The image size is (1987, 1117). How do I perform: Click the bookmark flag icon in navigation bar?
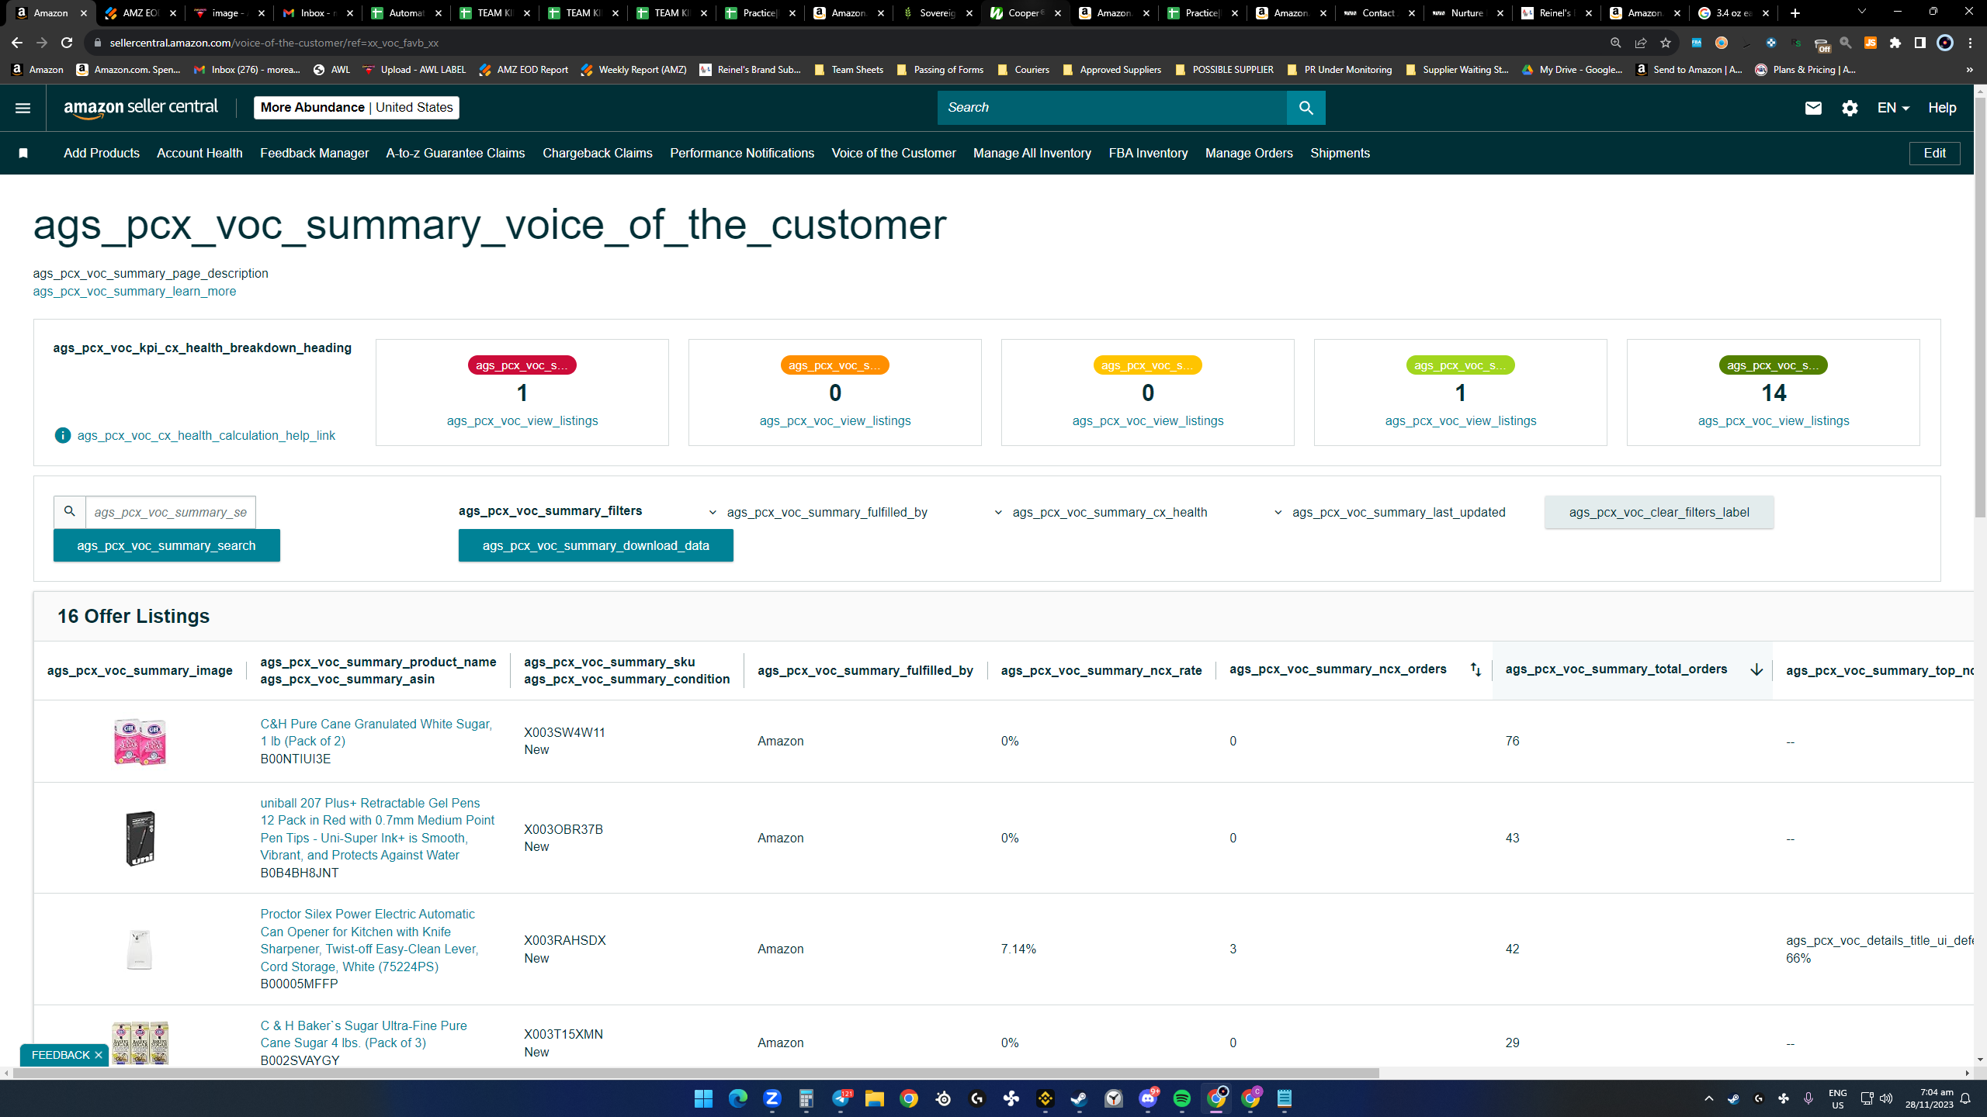23,154
